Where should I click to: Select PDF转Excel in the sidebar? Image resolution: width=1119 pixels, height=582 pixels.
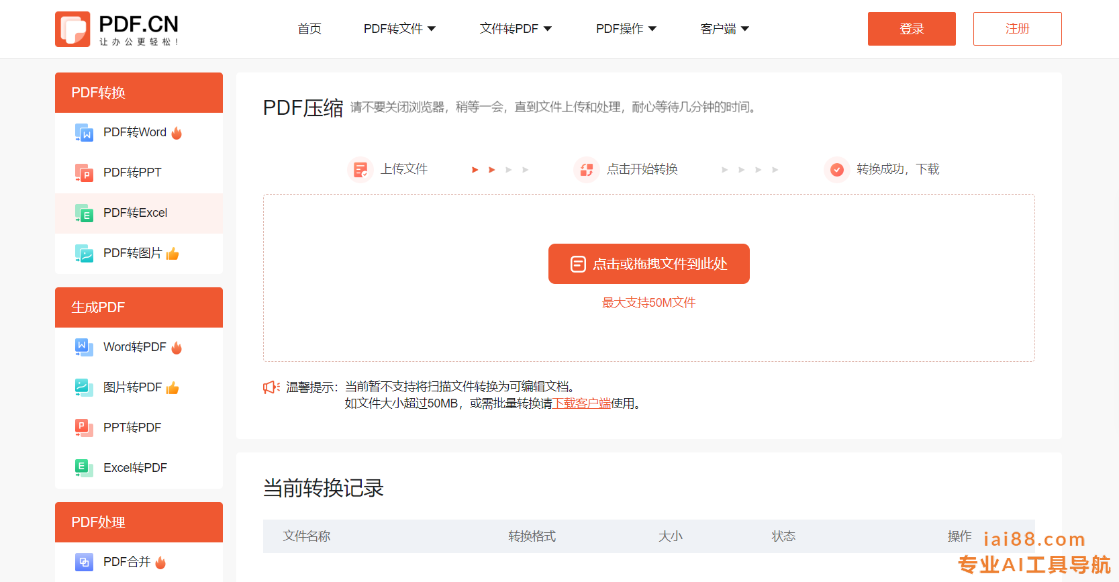pyautogui.click(x=139, y=213)
